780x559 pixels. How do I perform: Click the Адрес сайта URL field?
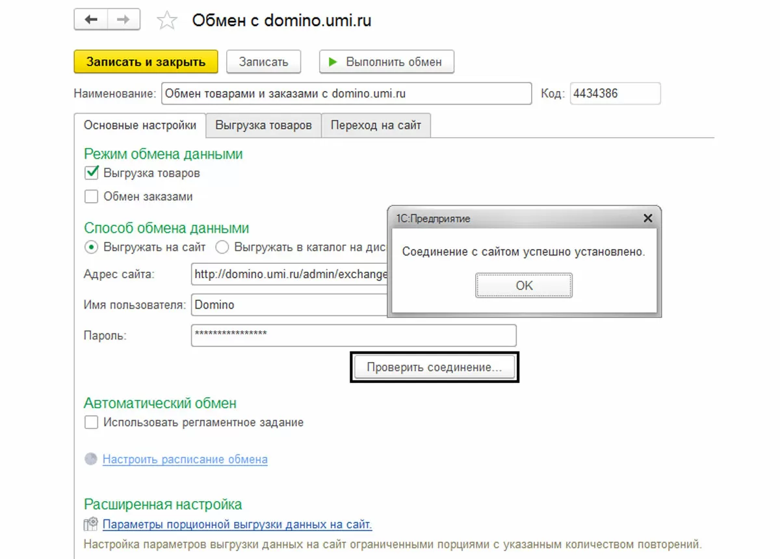click(290, 274)
